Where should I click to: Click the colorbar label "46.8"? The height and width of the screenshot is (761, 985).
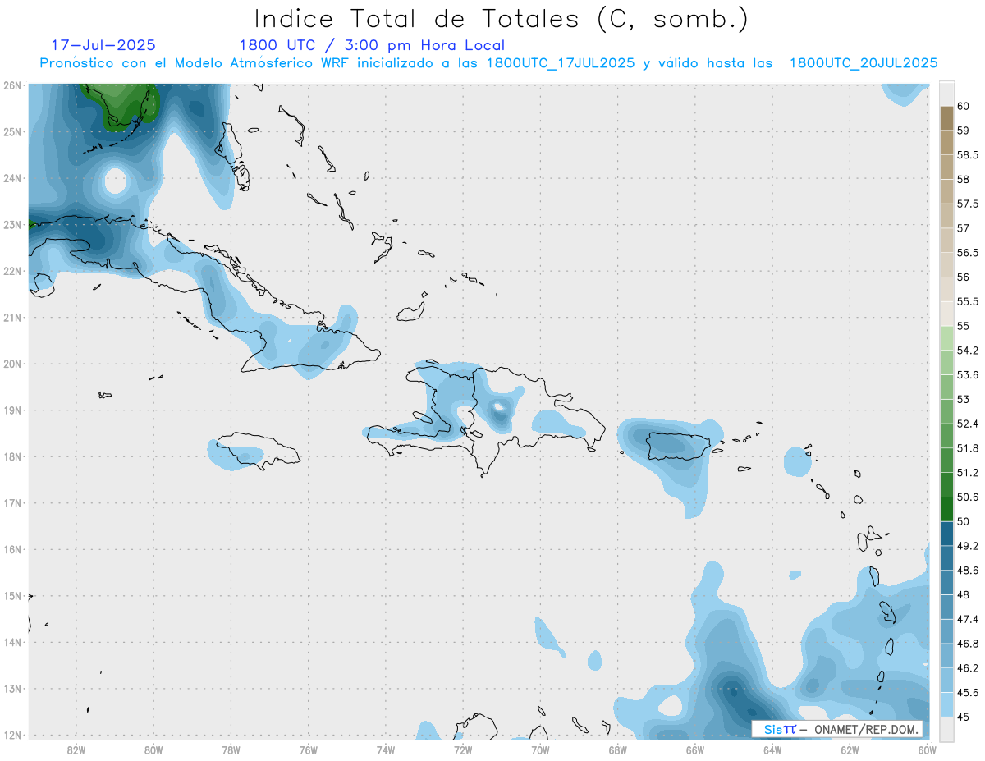tap(968, 644)
